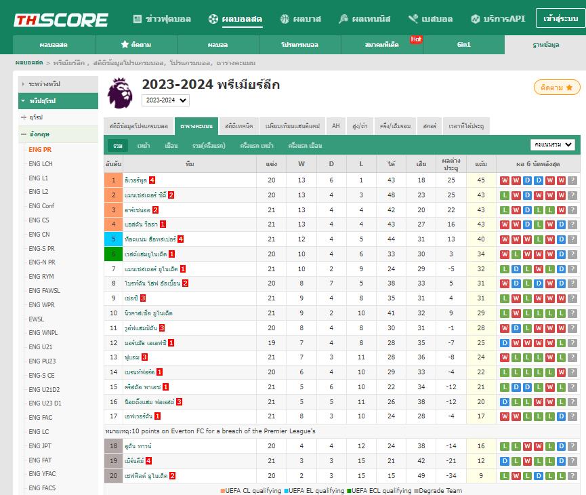The height and width of the screenshot is (495, 586).
Task: Open the Everton team link
Action: (x=139, y=416)
